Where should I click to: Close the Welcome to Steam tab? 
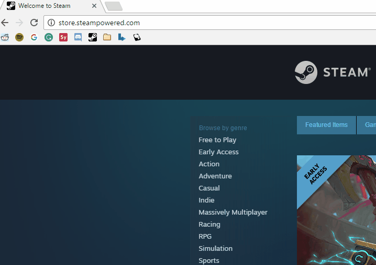94,6
